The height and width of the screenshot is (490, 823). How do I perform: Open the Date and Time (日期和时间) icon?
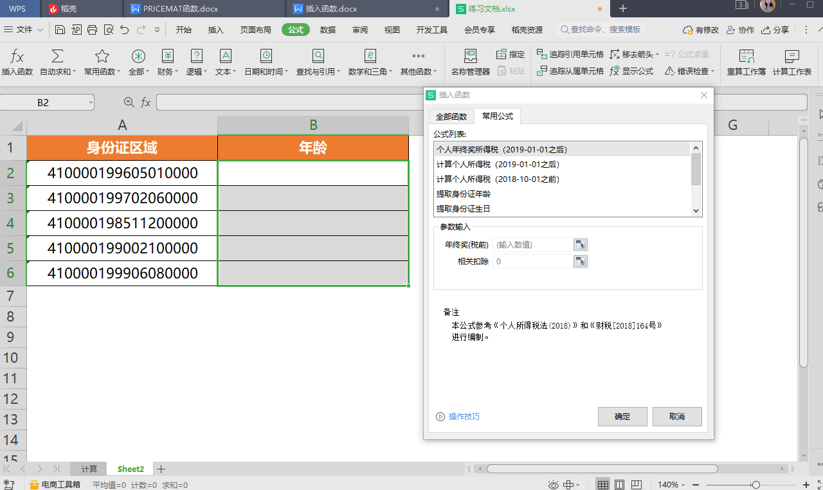pyautogui.click(x=266, y=56)
